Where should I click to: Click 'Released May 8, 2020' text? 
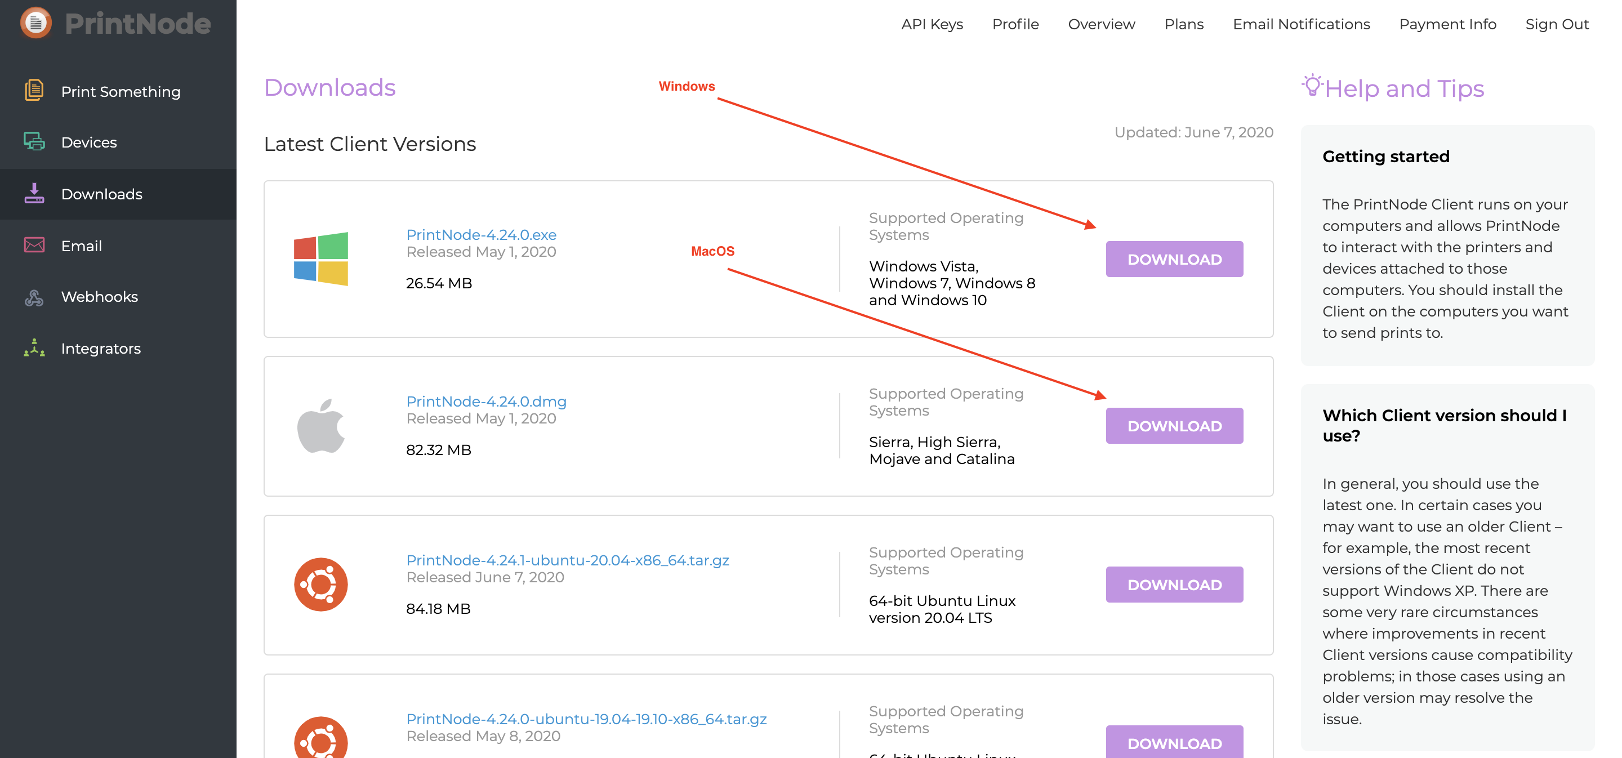pos(483,735)
